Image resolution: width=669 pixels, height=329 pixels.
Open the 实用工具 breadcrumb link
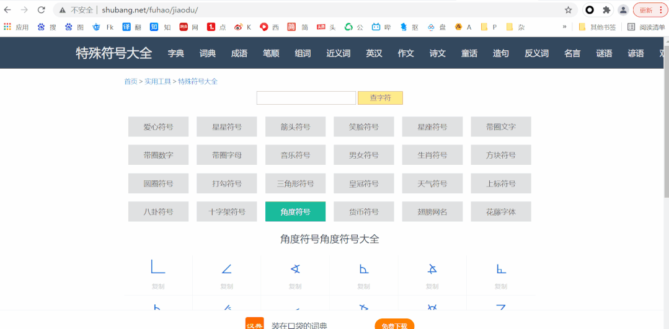[157, 81]
